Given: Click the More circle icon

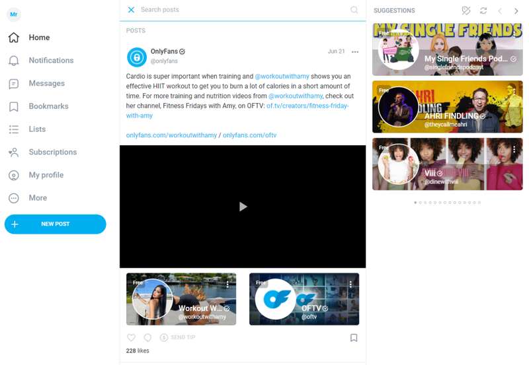Looking at the screenshot, I should pos(14,198).
